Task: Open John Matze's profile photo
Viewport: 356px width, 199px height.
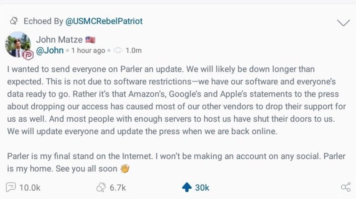Action: [17, 44]
